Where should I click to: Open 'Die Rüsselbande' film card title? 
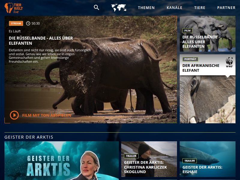coord(200,42)
